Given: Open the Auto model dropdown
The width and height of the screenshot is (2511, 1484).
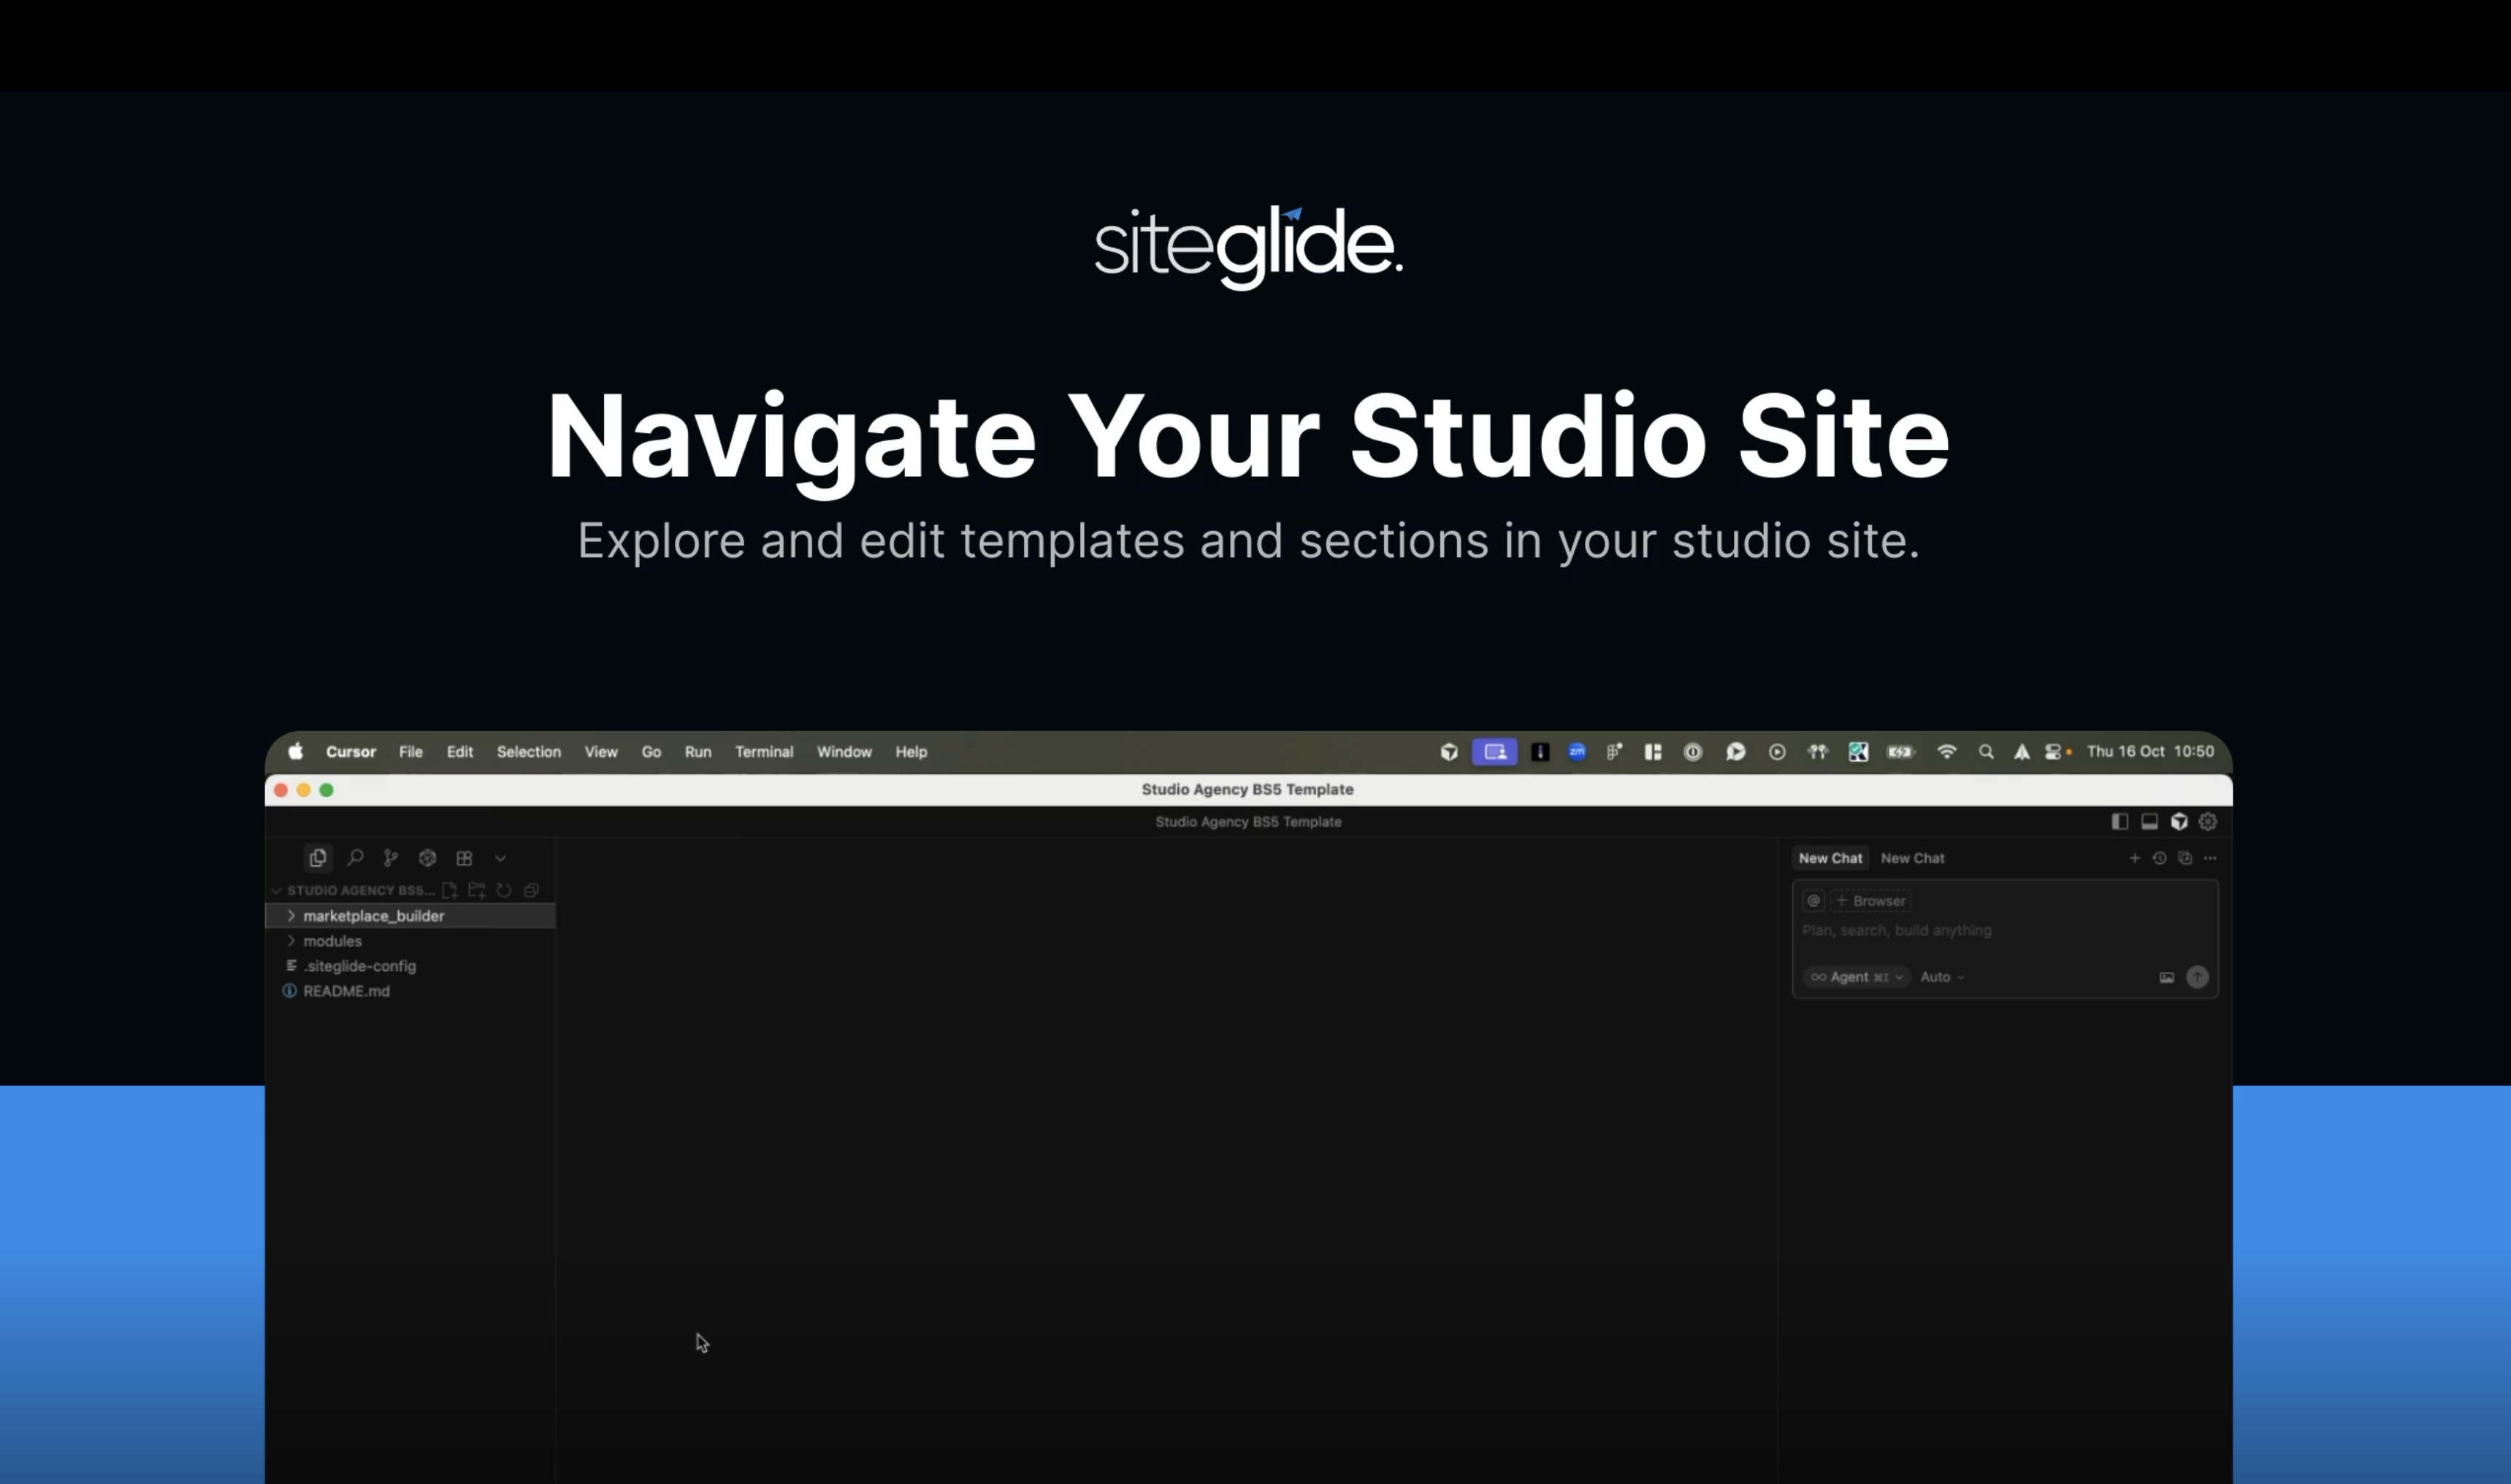Looking at the screenshot, I should coord(1942,977).
